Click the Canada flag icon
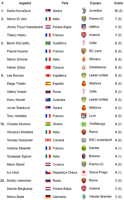 (48, 140)
